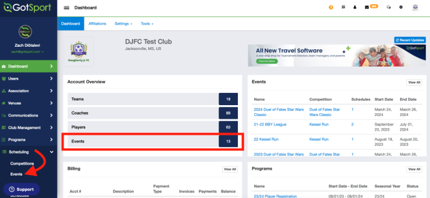Click the orange help question mark icon
The width and height of the screenshot is (430, 198).
331,8
